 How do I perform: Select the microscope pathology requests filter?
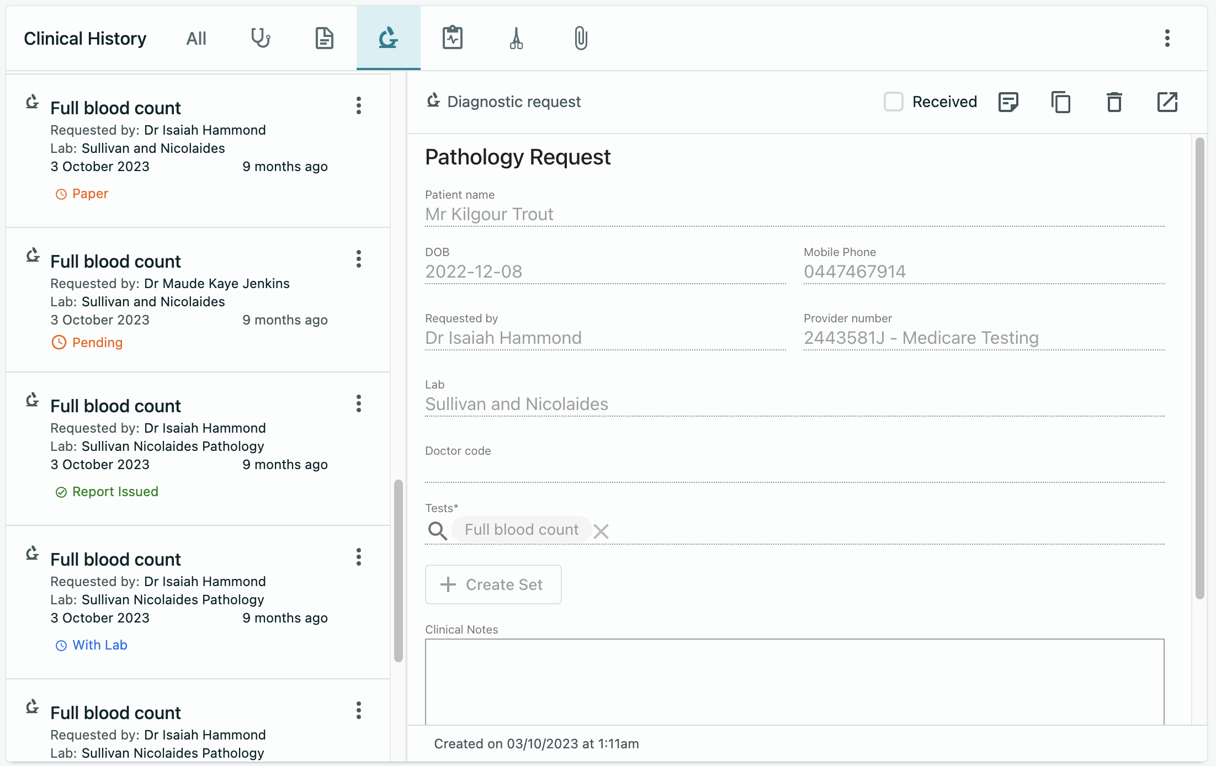(x=388, y=38)
